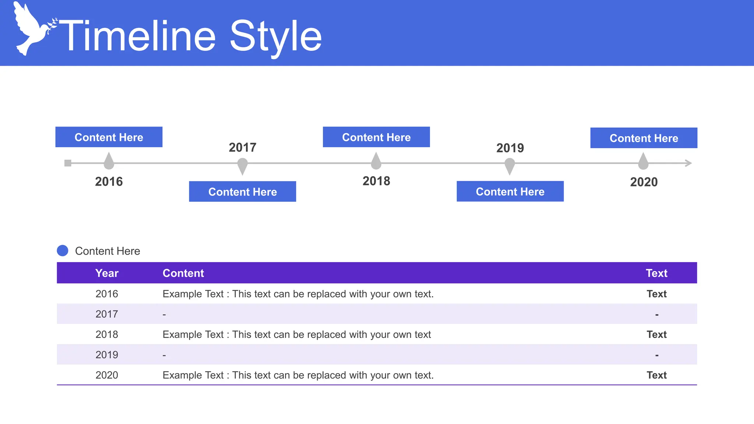This screenshot has width=754, height=424.
Task: Click the white dove logo icon
Action: coord(32,29)
